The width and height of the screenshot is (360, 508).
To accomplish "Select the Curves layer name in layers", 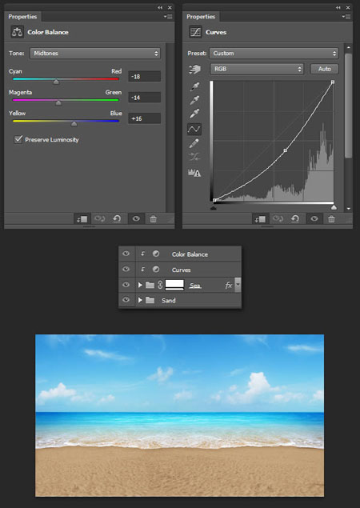I will pos(181,270).
